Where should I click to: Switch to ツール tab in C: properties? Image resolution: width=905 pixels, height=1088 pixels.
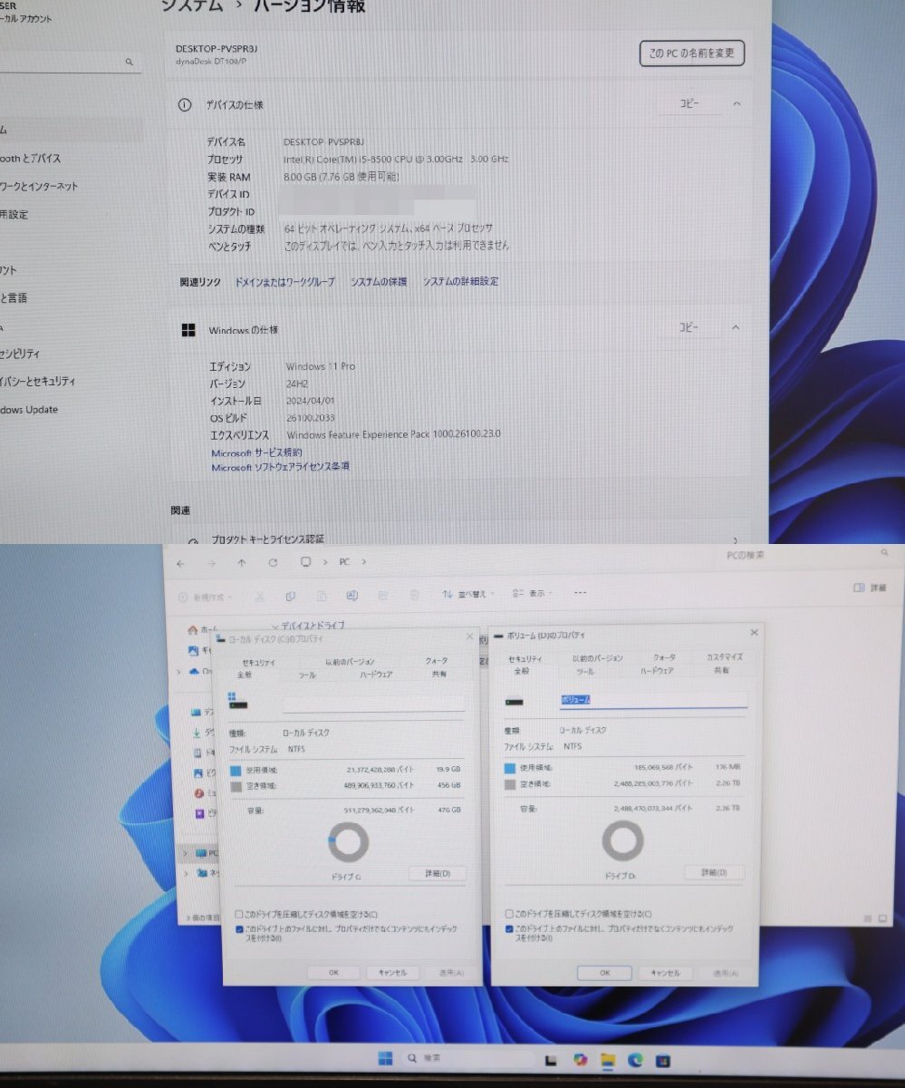pyautogui.click(x=307, y=675)
